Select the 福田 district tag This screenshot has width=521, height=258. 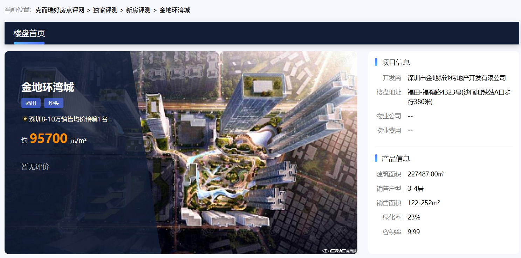(31, 103)
